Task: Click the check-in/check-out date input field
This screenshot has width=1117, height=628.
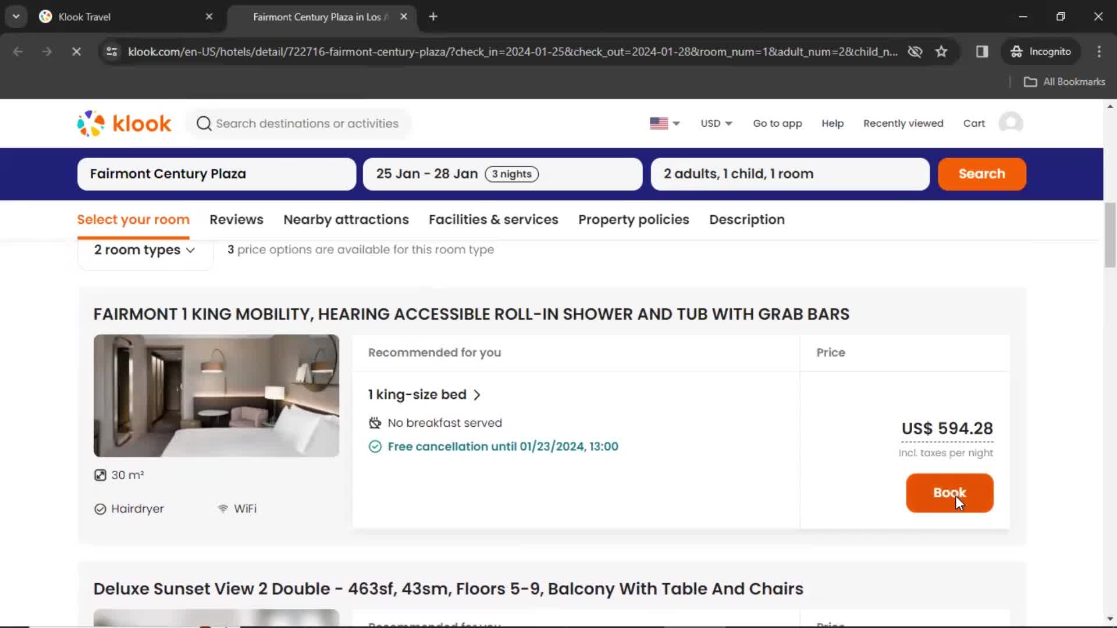Action: (503, 174)
